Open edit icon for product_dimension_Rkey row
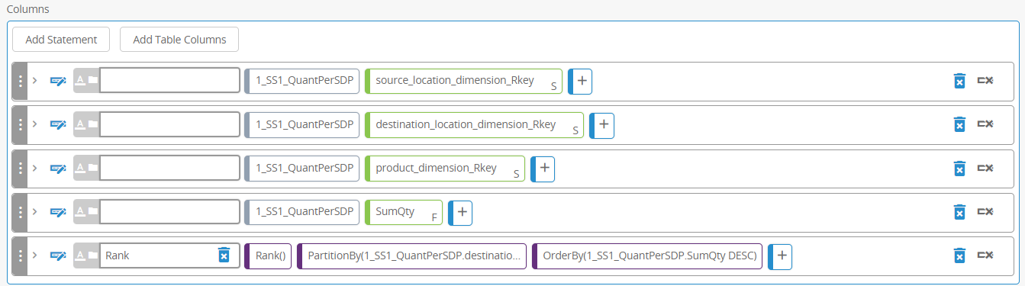 click(58, 168)
